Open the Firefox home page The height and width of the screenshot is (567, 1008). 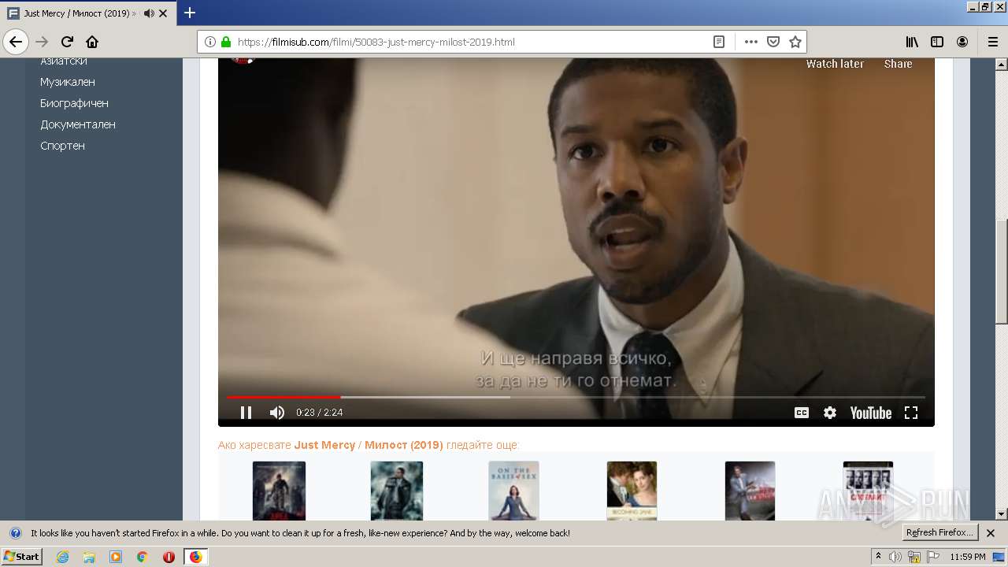(92, 42)
